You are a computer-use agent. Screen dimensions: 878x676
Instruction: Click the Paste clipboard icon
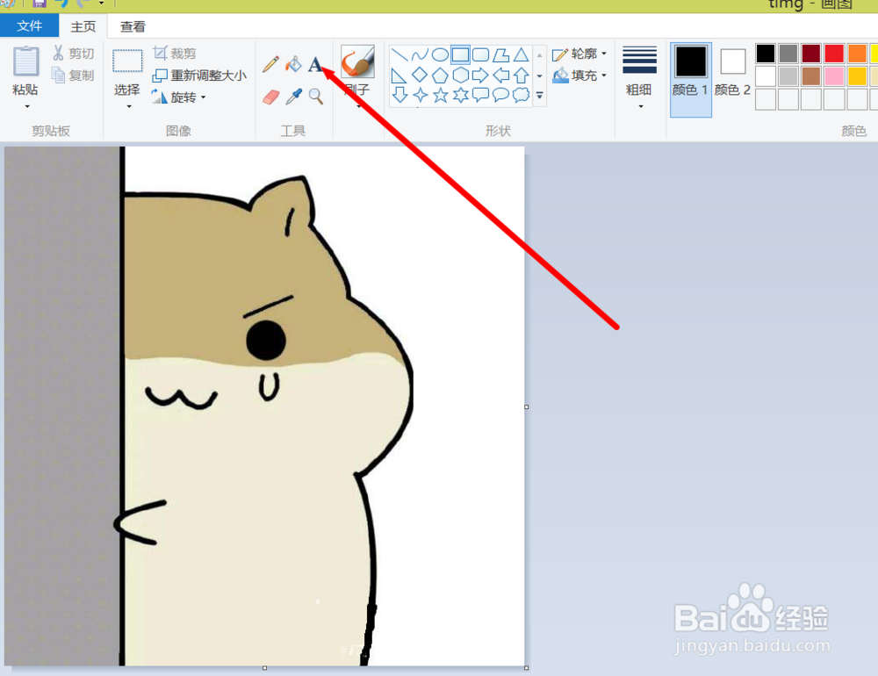tap(25, 61)
